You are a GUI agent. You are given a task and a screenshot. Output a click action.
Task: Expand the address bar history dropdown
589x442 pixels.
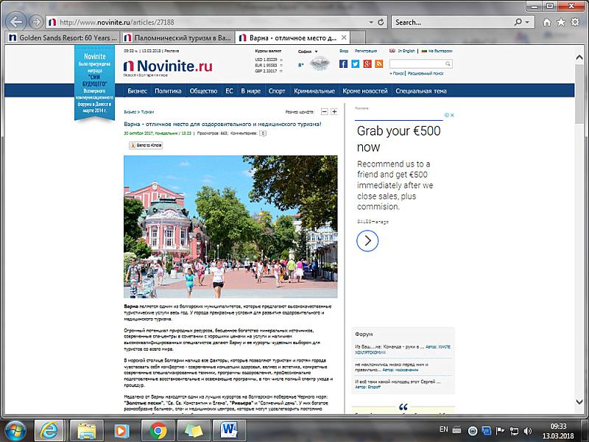coord(370,22)
